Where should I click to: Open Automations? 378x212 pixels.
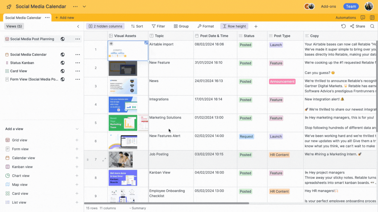tap(346, 18)
